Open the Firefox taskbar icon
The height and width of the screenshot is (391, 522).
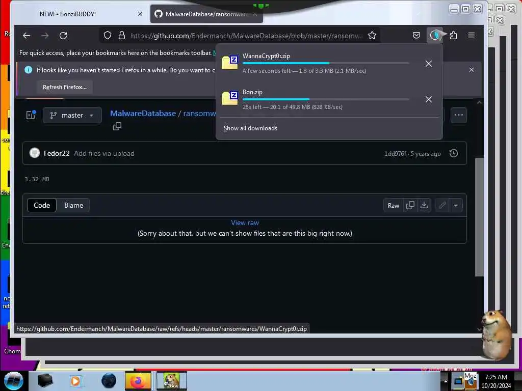click(138, 381)
